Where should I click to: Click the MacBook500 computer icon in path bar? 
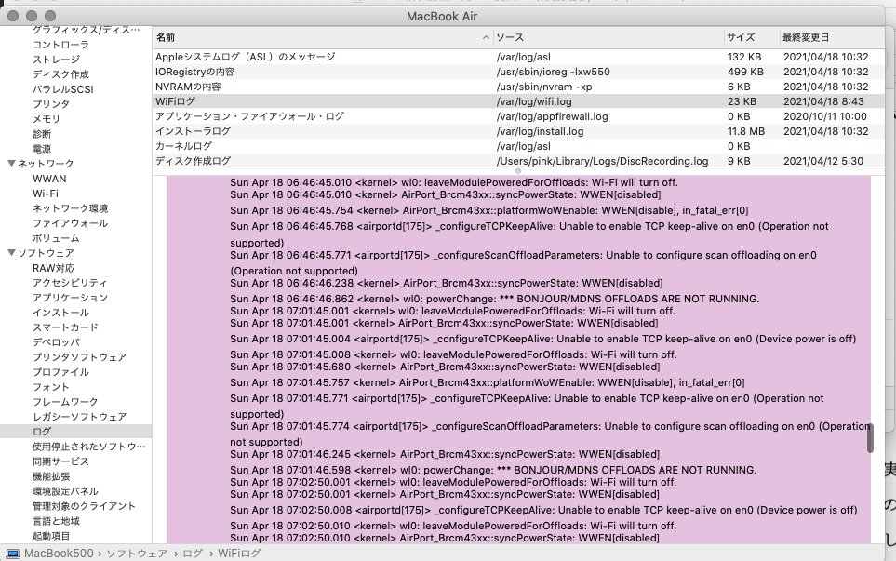click(13, 554)
